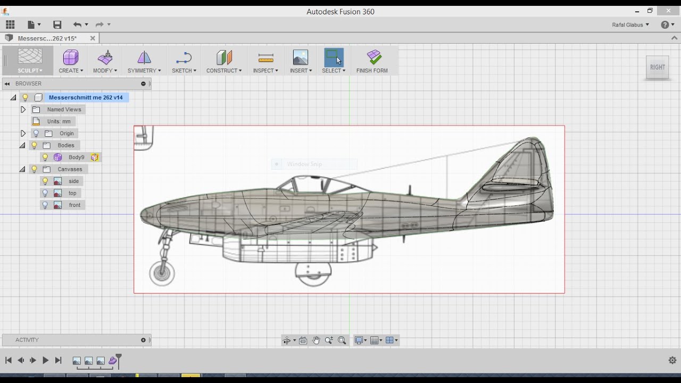The width and height of the screenshot is (681, 383).
Task: Open the INSPECT dropdown menu label
Action: click(x=265, y=71)
